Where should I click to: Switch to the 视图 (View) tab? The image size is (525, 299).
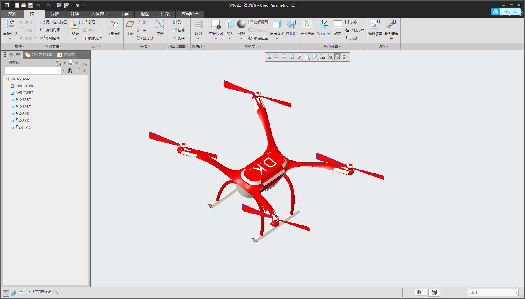(x=145, y=14)
